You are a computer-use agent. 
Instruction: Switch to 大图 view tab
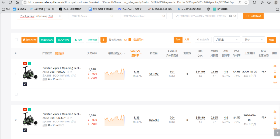click(187, 40)
